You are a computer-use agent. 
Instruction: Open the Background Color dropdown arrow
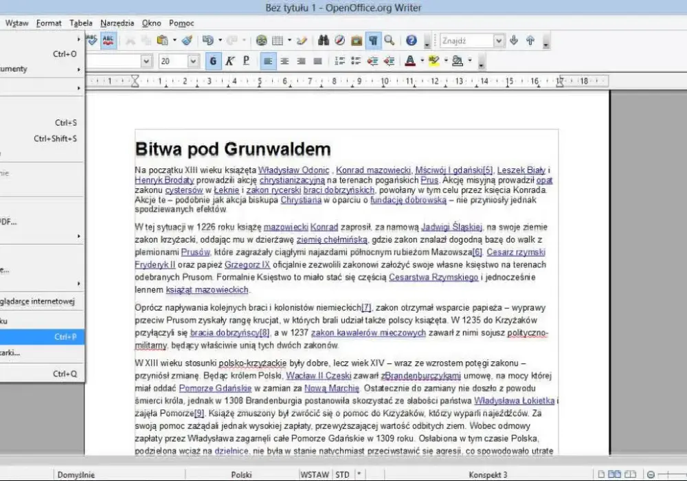tap(470, 61)
